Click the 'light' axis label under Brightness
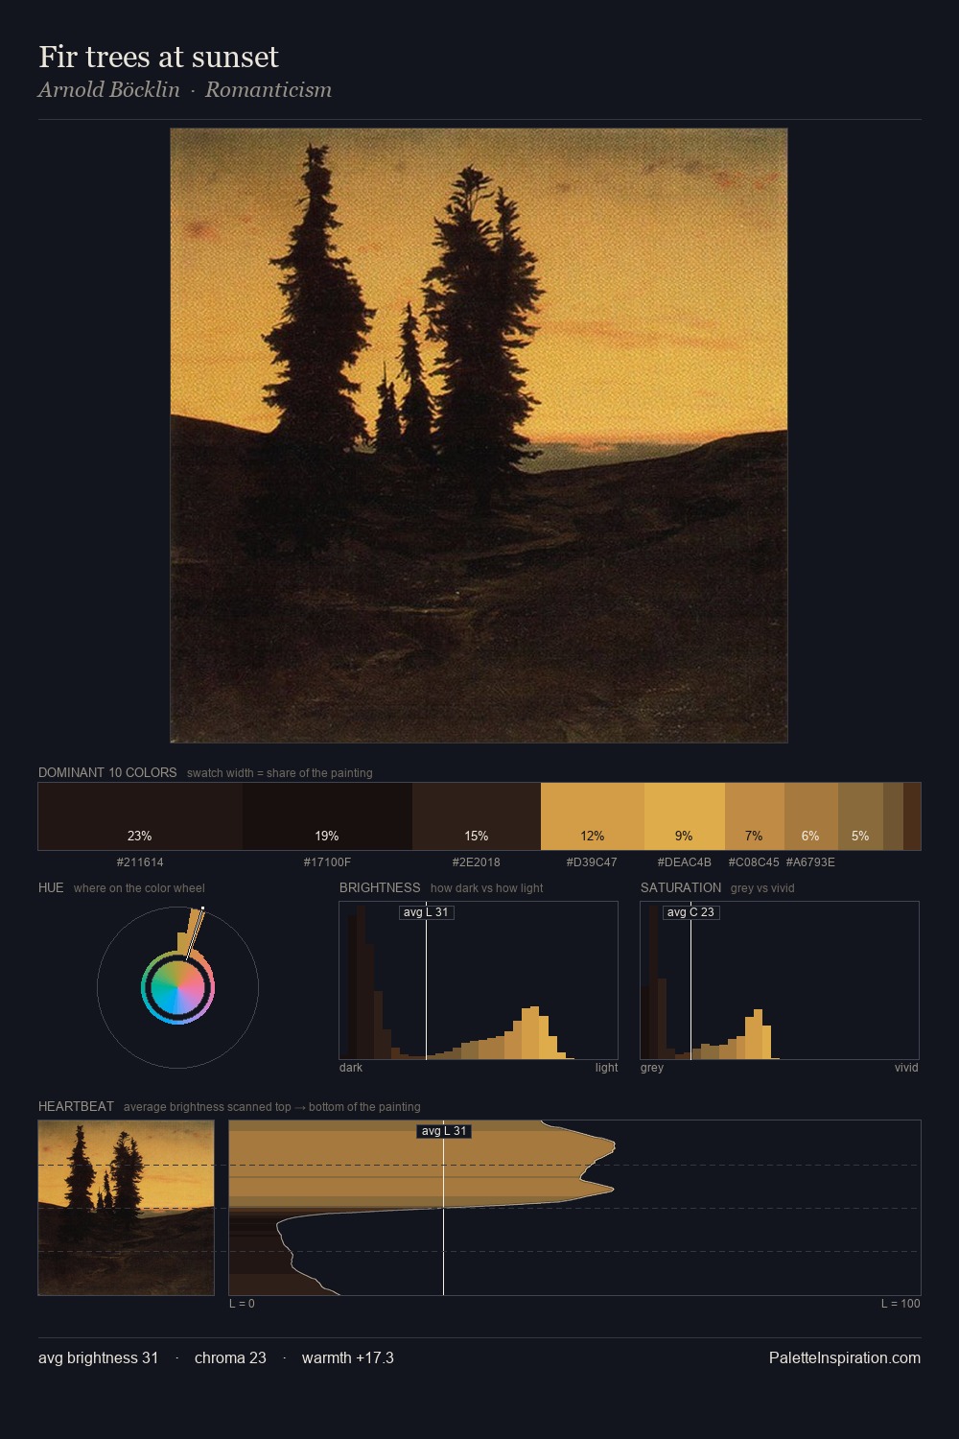959x1439 pixels. (x=606, y=1068)
